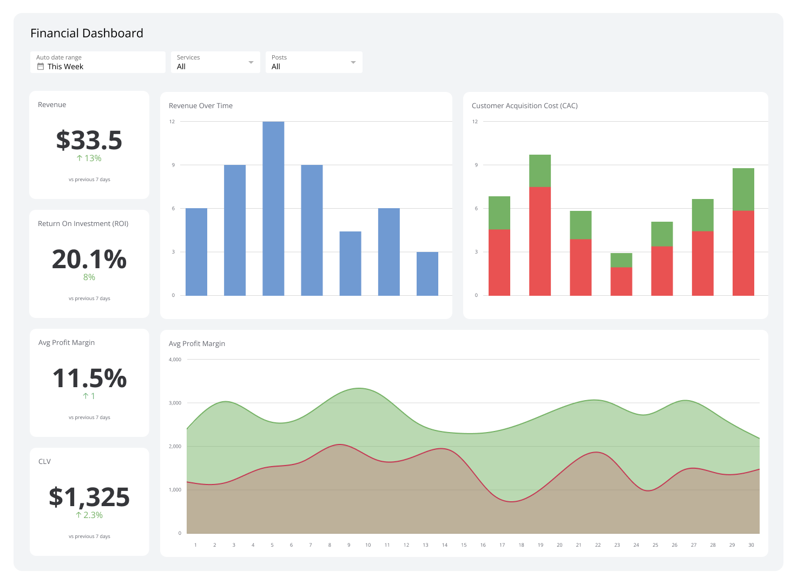
Task: Click the Customer Acquisition Cost chart title
Action: coord(524,105)
